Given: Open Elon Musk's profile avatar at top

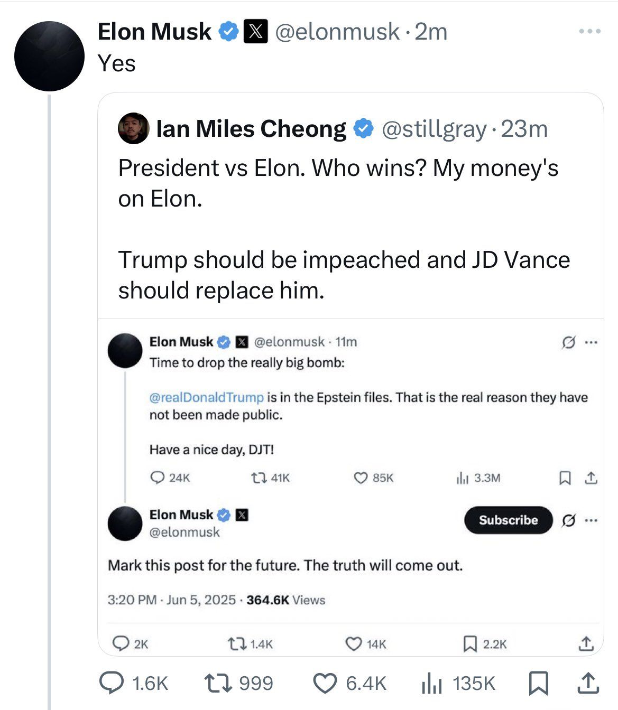Looking at the screenshot, I should click(x=49, y=56).
